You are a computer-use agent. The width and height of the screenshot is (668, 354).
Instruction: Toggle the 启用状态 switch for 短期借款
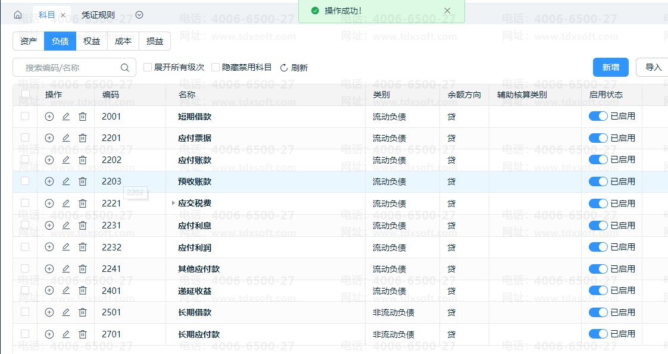point(598,117)
